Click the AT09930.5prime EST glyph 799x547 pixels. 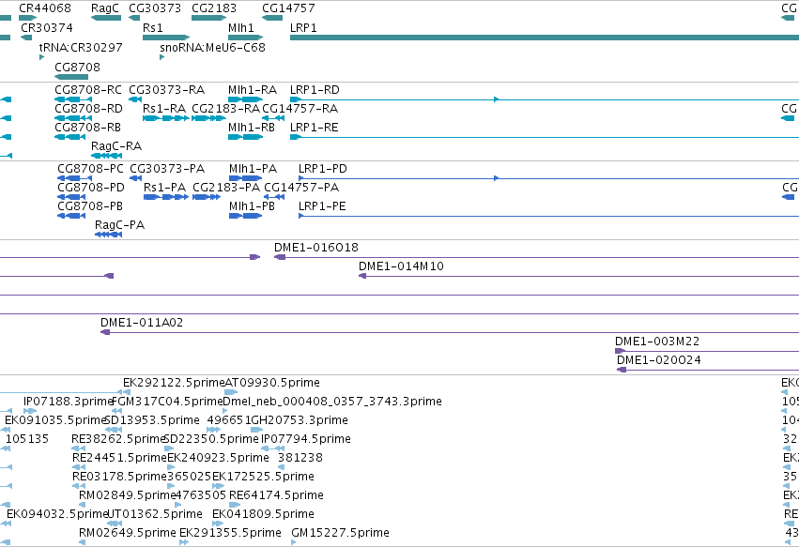[x=231, y=392]
